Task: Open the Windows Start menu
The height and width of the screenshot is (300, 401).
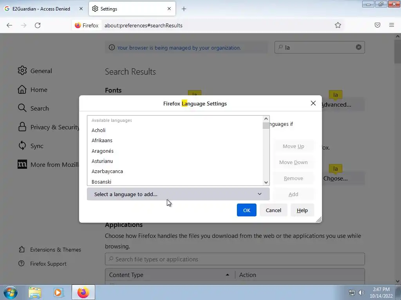Action: pos(11,292)
